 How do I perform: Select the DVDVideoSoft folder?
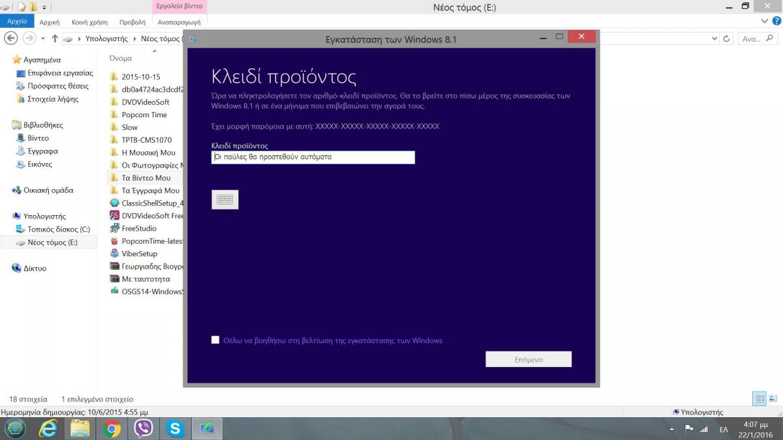click(x=145, y=102)
